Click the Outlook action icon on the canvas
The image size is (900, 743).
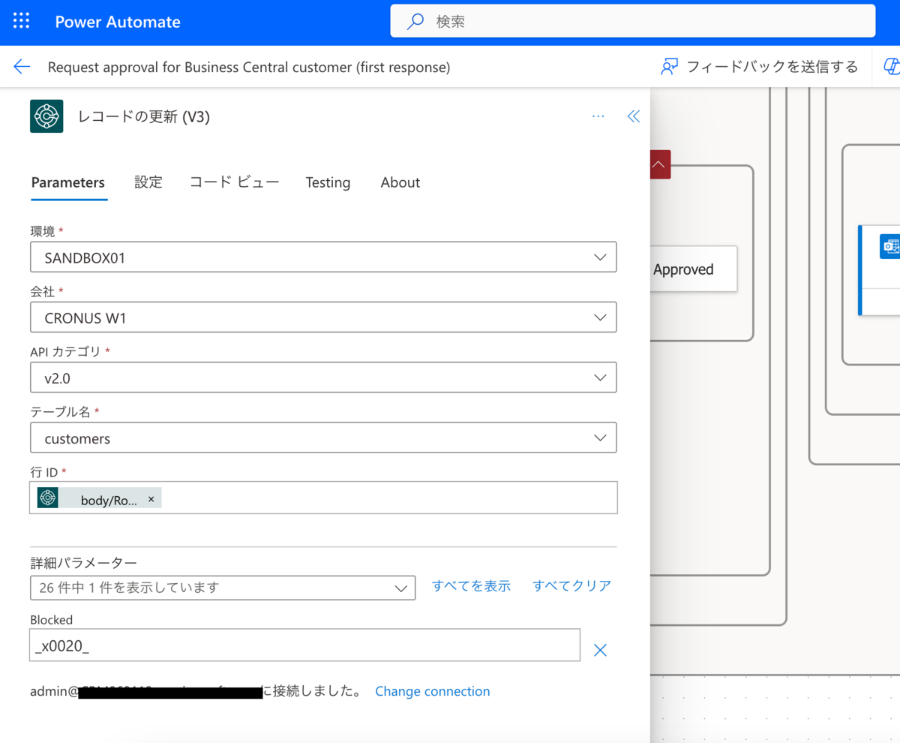(889, 245)
